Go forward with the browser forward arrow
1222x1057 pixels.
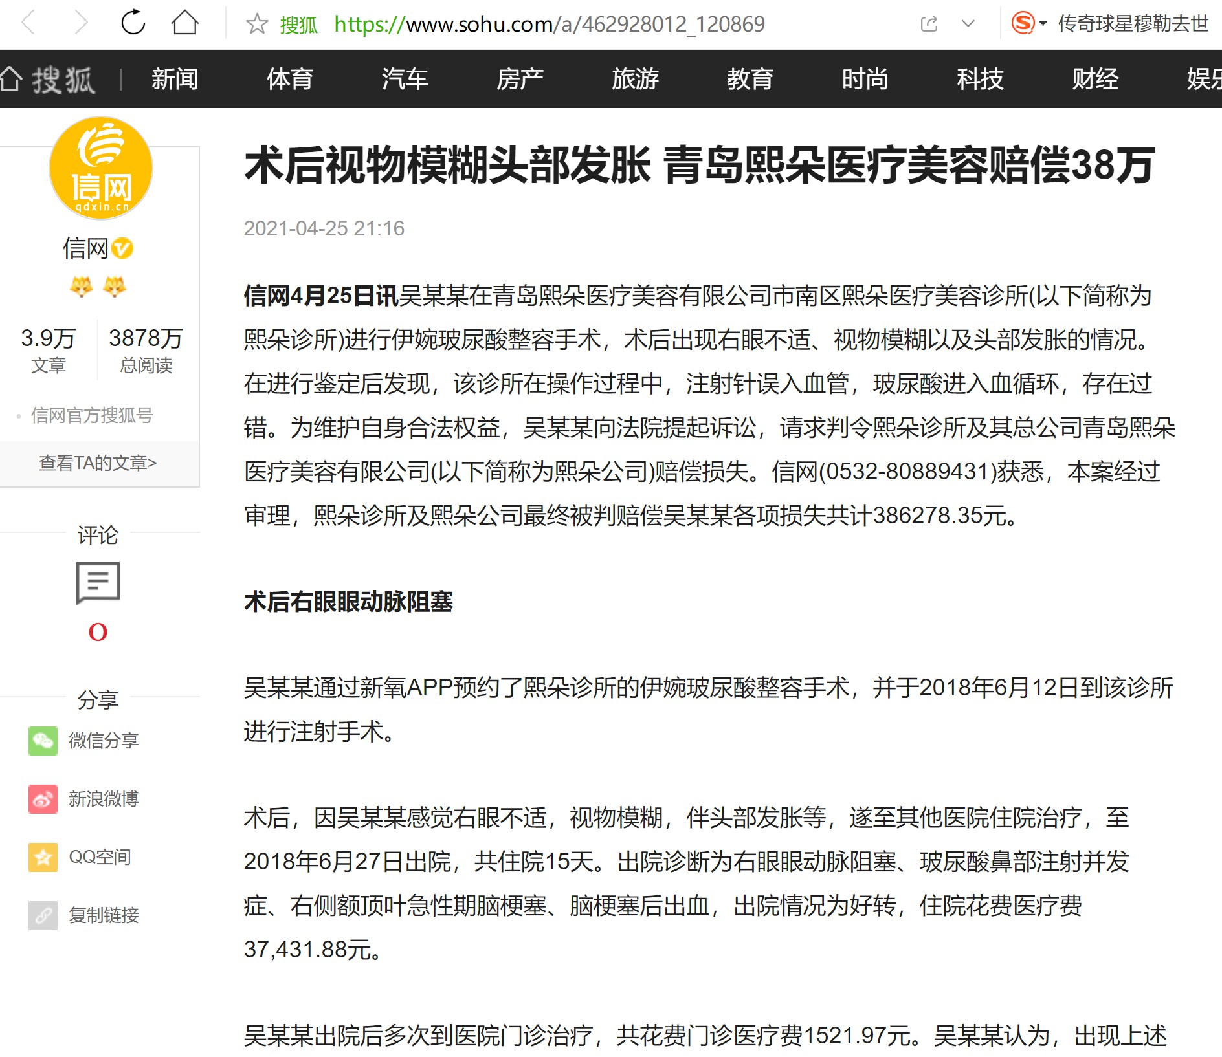click(80, 23)
